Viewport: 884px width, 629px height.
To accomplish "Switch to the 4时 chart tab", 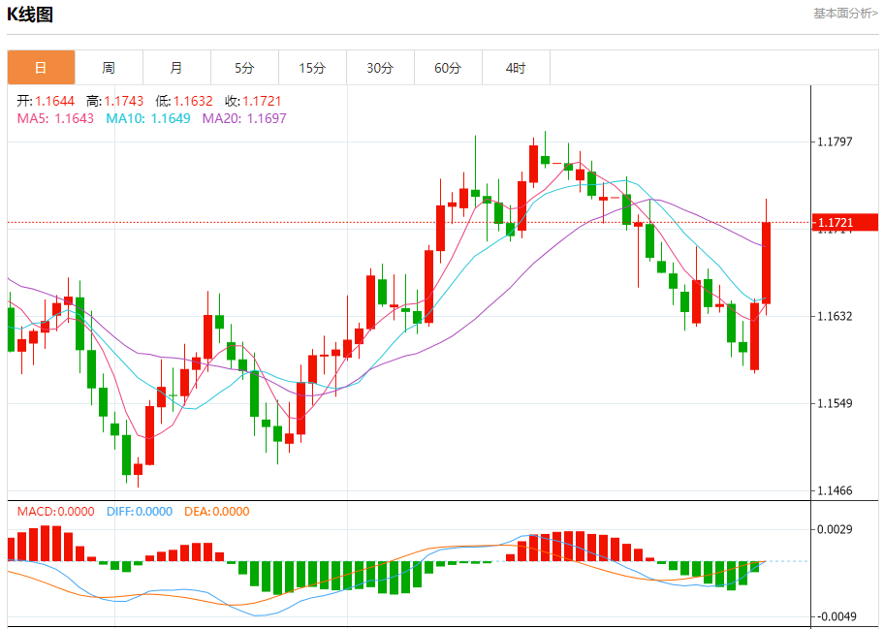I will click(x=516, y=68).
